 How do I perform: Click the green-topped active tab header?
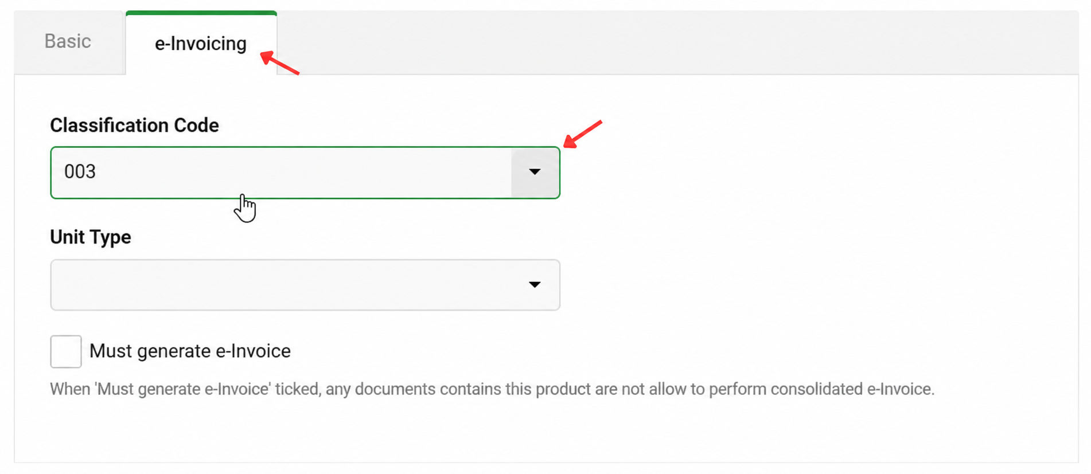click(201, 44)
